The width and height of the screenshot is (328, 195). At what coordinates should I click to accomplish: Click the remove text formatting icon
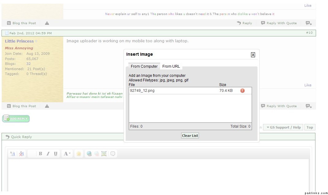tap(21, 154)
